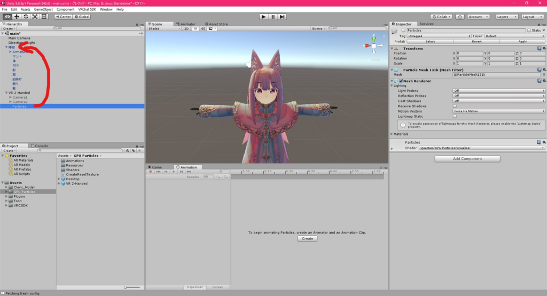Toggle the Global handle rotation button
Image resolution: width=547 pixels, height=296 pixels.
[82, 17]
